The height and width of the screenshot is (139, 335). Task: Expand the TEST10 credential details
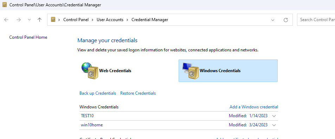pyautogui.click(x=274, y=116)
